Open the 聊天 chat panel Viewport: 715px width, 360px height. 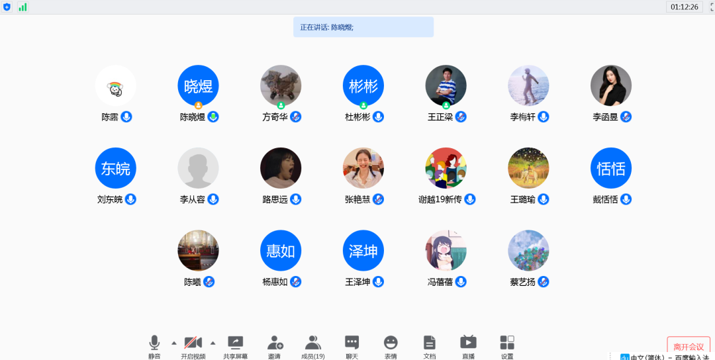pyautogui.click(x=352, y=343)
